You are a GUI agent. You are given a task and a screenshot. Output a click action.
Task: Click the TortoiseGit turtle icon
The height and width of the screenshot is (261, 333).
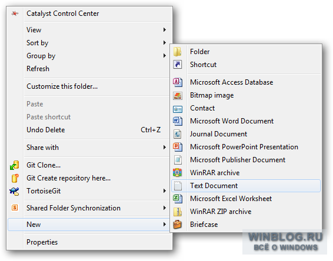coord(14,191)
